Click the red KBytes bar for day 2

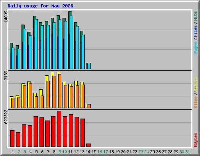(x=18, y=140)
